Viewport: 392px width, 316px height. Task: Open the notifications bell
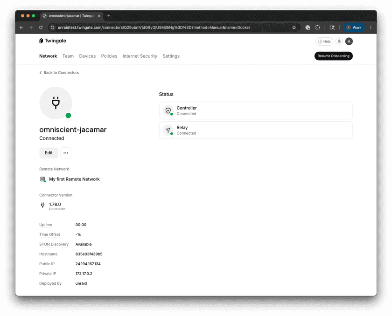point(339,41)
